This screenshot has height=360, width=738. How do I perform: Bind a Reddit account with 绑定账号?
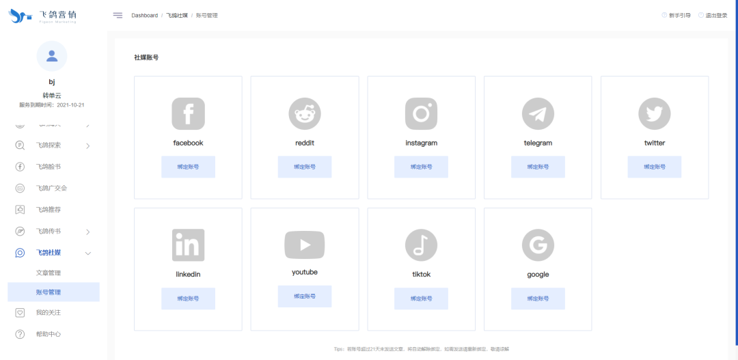pyautogui.click(x=305, y=167)
